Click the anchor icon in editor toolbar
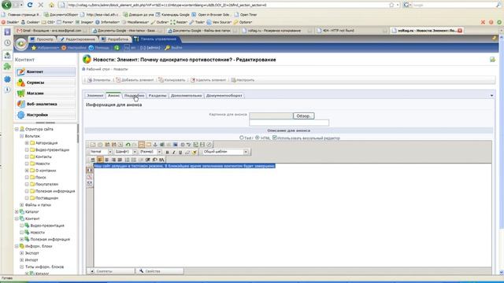Screen dimensions: 504x283 [155, 145]
